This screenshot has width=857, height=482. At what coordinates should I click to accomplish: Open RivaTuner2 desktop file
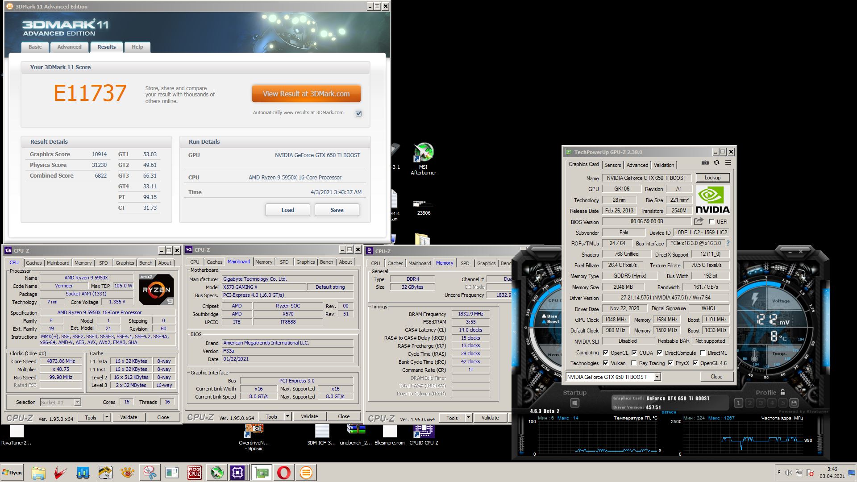(x=17, y=435)
